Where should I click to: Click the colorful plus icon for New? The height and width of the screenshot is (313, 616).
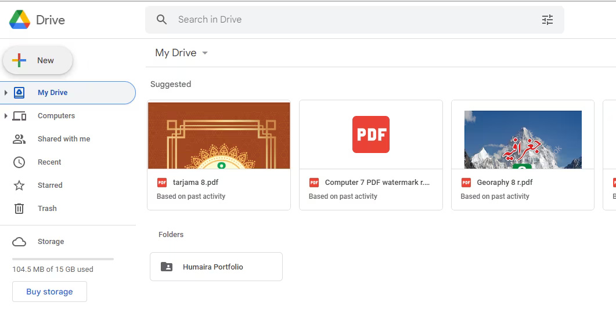(19, 60)
